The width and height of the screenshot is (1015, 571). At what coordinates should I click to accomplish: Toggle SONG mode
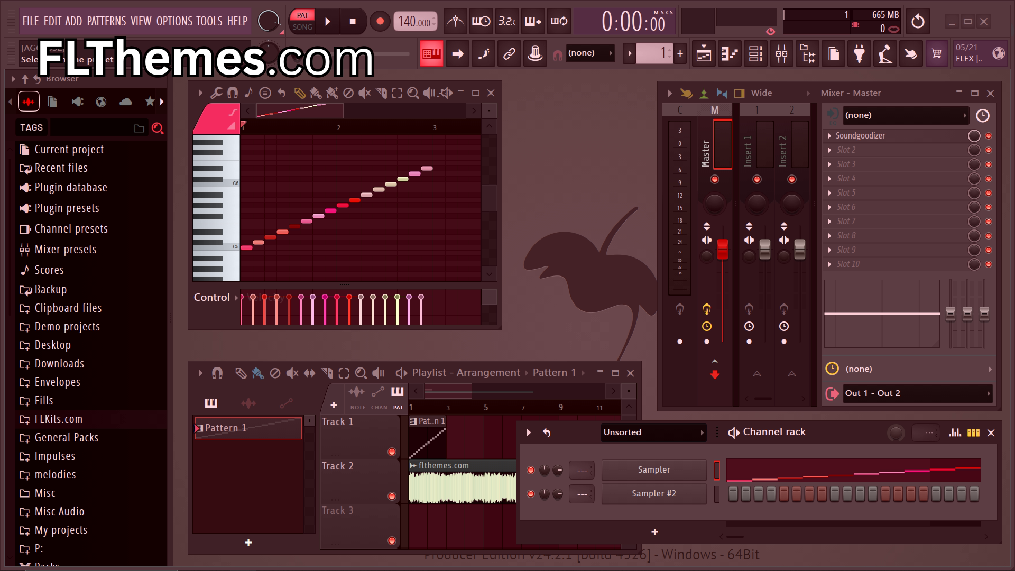302,27
